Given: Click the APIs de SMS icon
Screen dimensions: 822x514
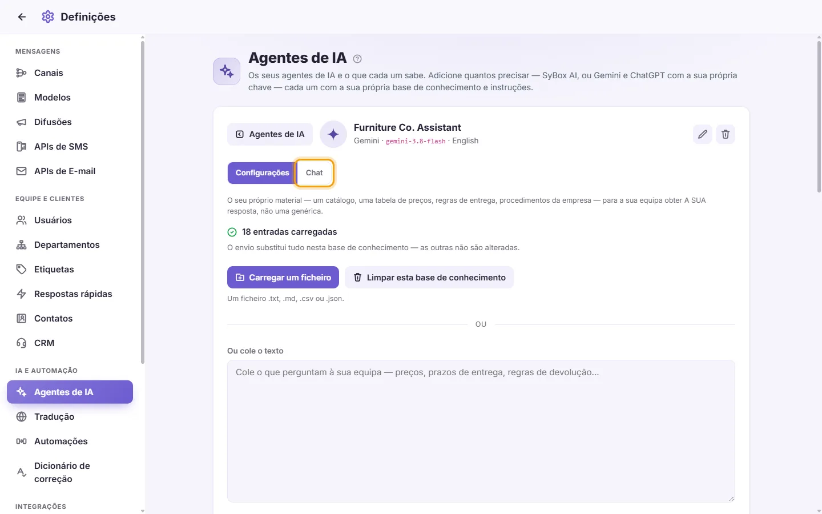Looking at the screenshot, I should tap(22, 147).
